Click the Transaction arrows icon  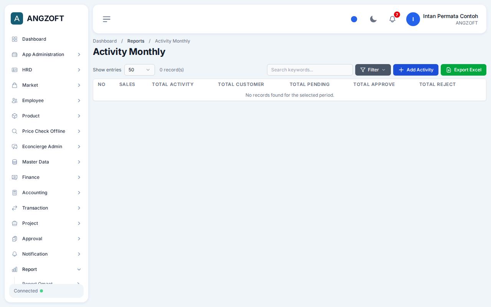coord(15,208)
